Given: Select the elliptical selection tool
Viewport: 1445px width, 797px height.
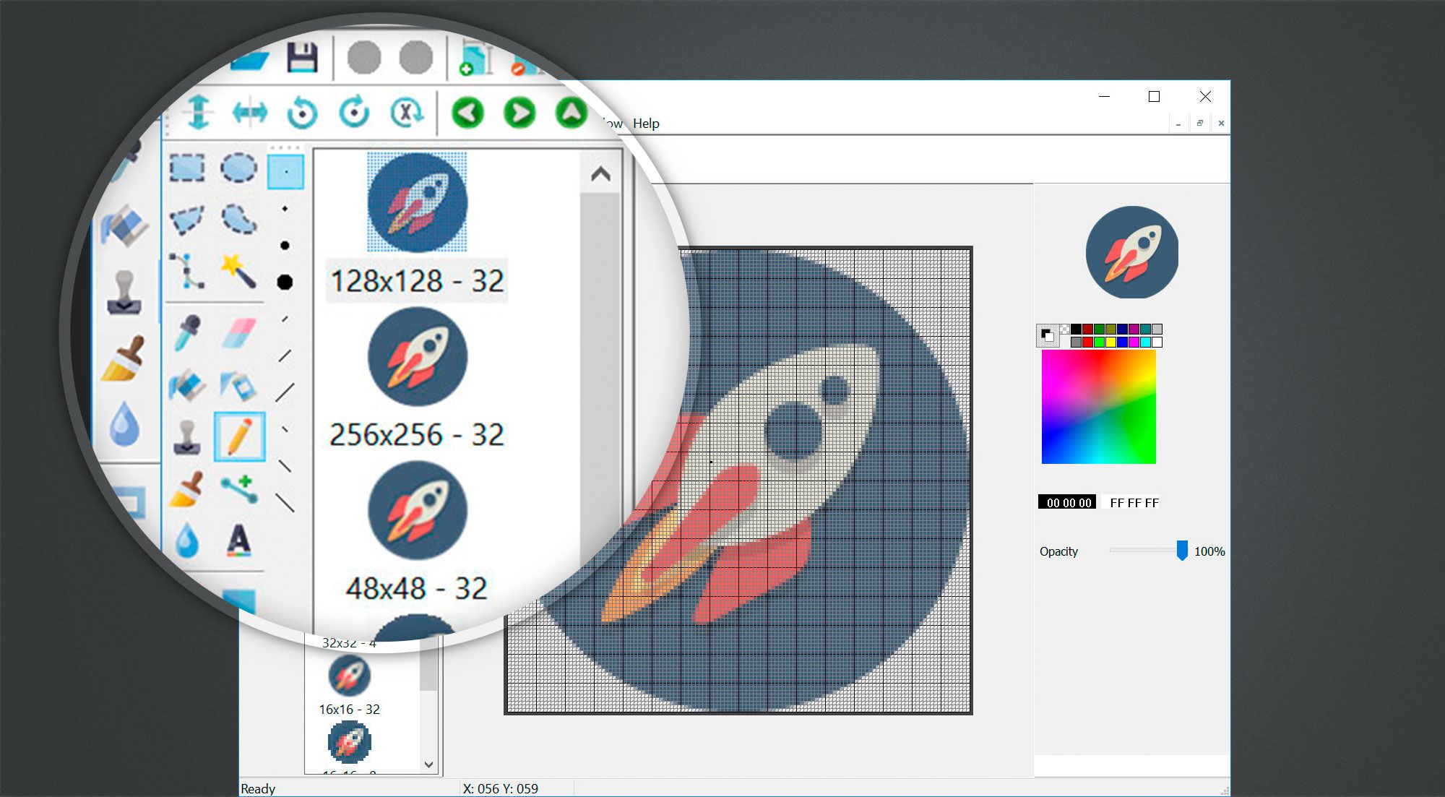Looking at the screenshot, I should (x=238, y=169).
